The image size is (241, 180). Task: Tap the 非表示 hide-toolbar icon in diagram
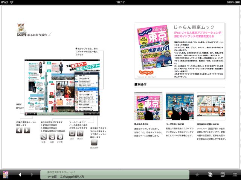pyautogui.click(x=80, y=133)
